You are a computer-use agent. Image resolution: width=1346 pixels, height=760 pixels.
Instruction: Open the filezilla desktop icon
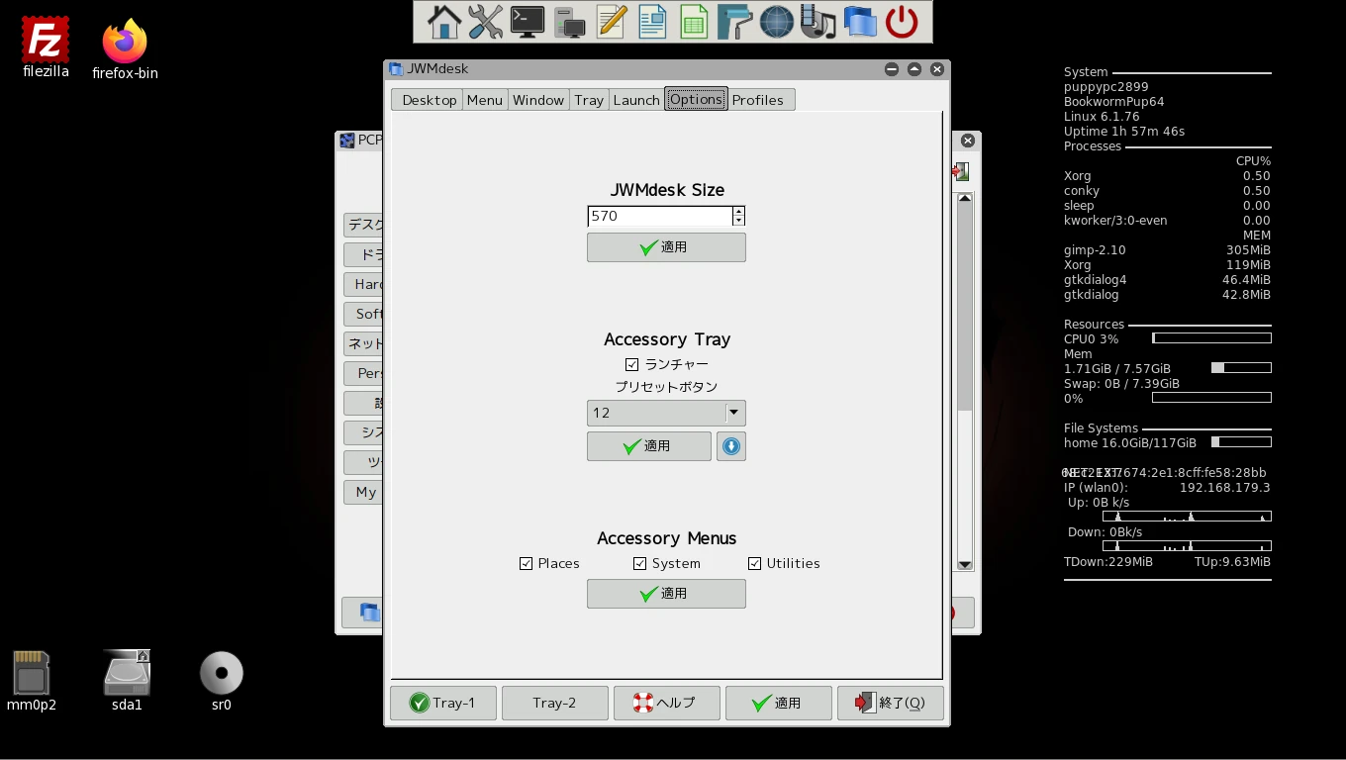pos(46,47)
